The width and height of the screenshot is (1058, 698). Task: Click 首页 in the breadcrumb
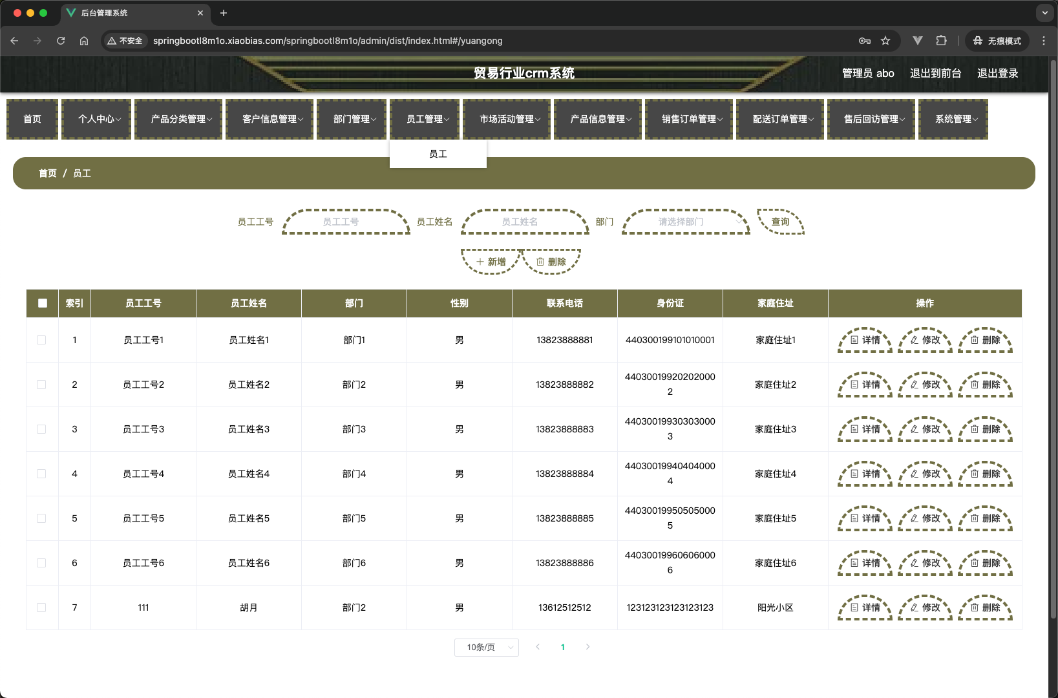48,173
